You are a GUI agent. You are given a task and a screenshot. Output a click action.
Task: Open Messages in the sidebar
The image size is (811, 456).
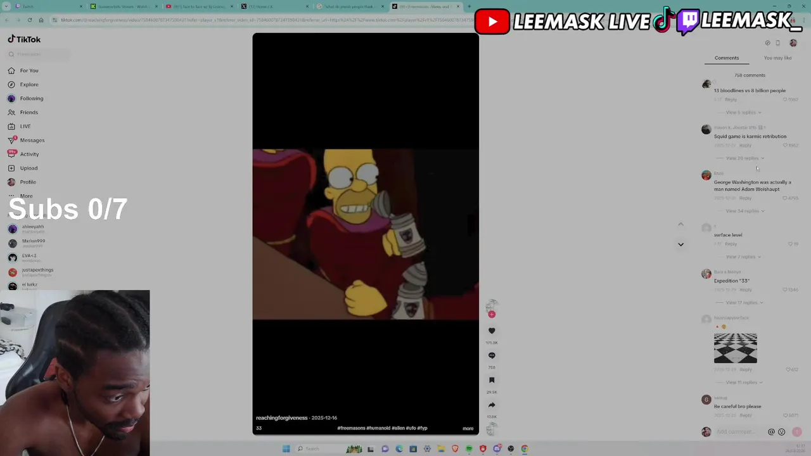27,140
